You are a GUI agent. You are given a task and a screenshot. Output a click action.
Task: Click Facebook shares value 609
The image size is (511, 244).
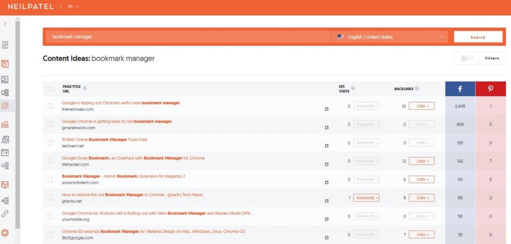[460, 124]
